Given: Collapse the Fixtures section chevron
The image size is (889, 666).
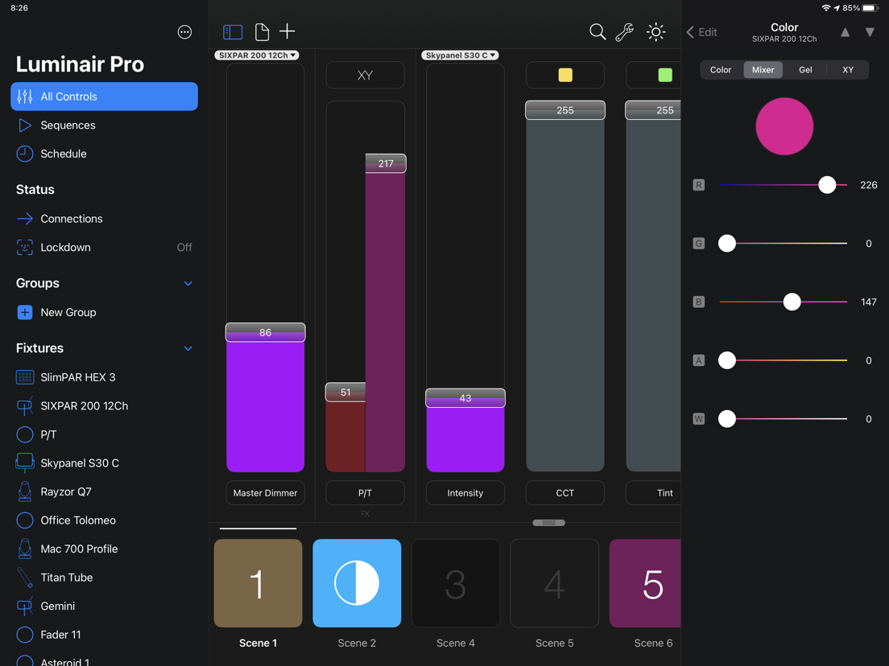Looking at the screenshot, I should (x=188, y=348).
